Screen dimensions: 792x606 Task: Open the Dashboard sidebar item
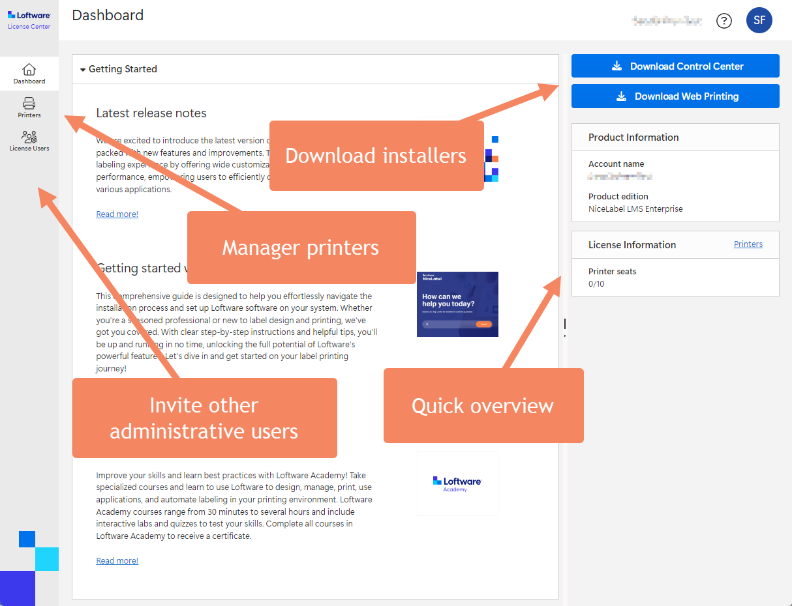click(29, 73)
